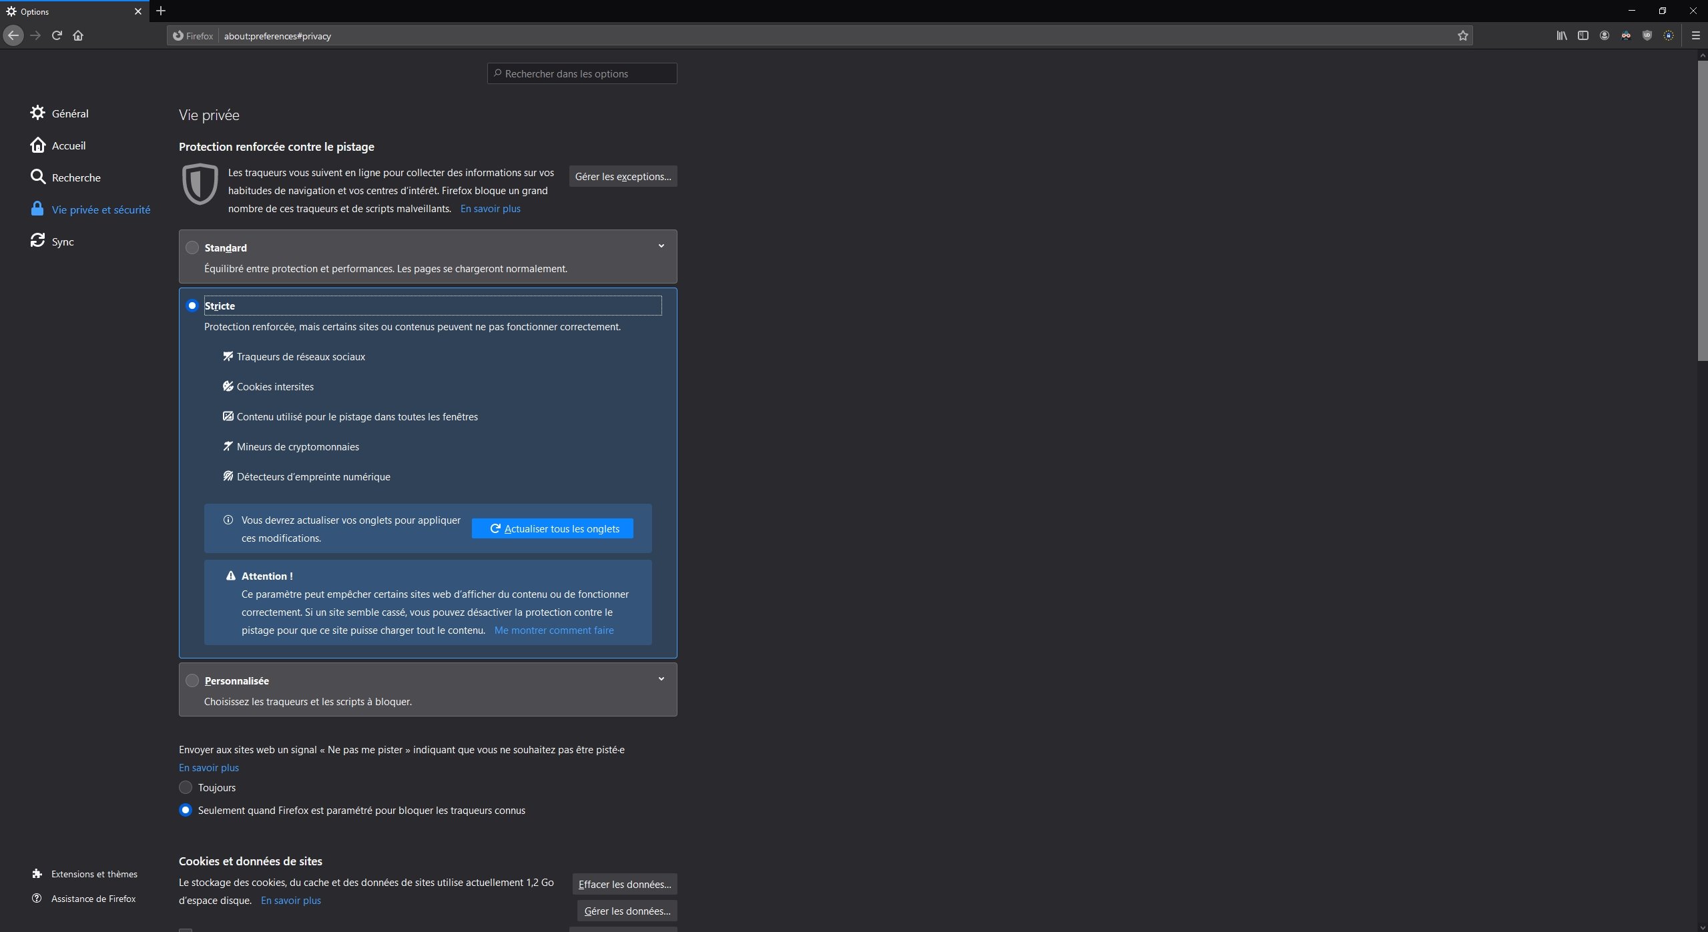Select the Personnalisée protection option

point(192,680)
